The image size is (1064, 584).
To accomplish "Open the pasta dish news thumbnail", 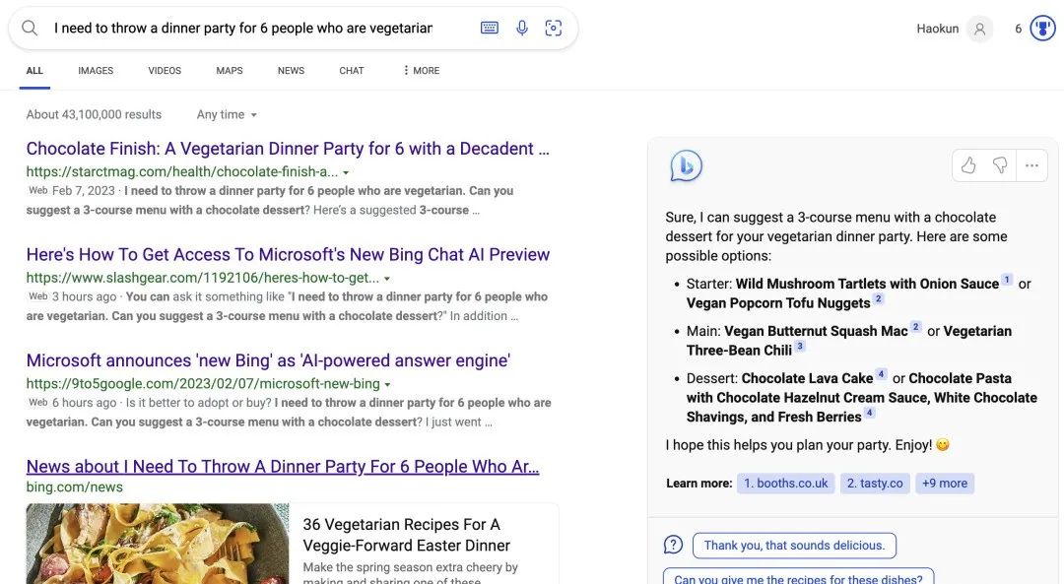I will click(x=158, y=544).
